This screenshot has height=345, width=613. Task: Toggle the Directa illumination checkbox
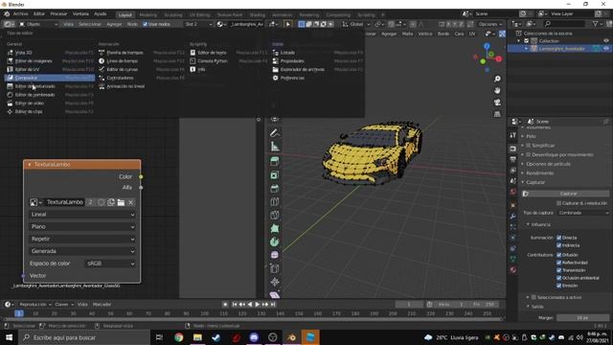(x=559, y=238)
